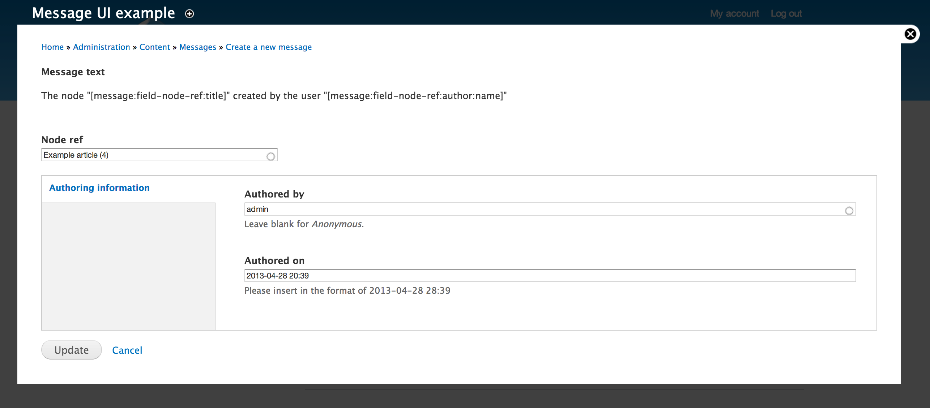Click the Node ref search spinner toggle
Screen dimensions: 930x408
270,156
